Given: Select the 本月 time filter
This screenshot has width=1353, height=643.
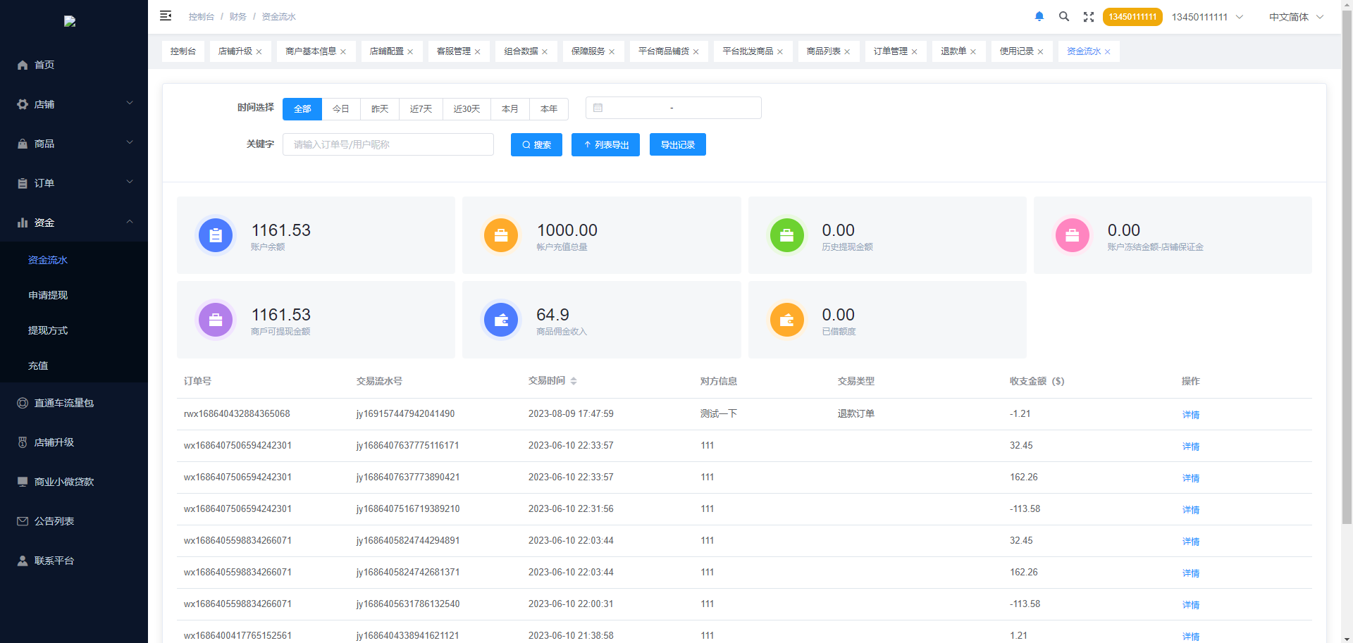Looking at the screenshot, I should (x=510, y=109).
